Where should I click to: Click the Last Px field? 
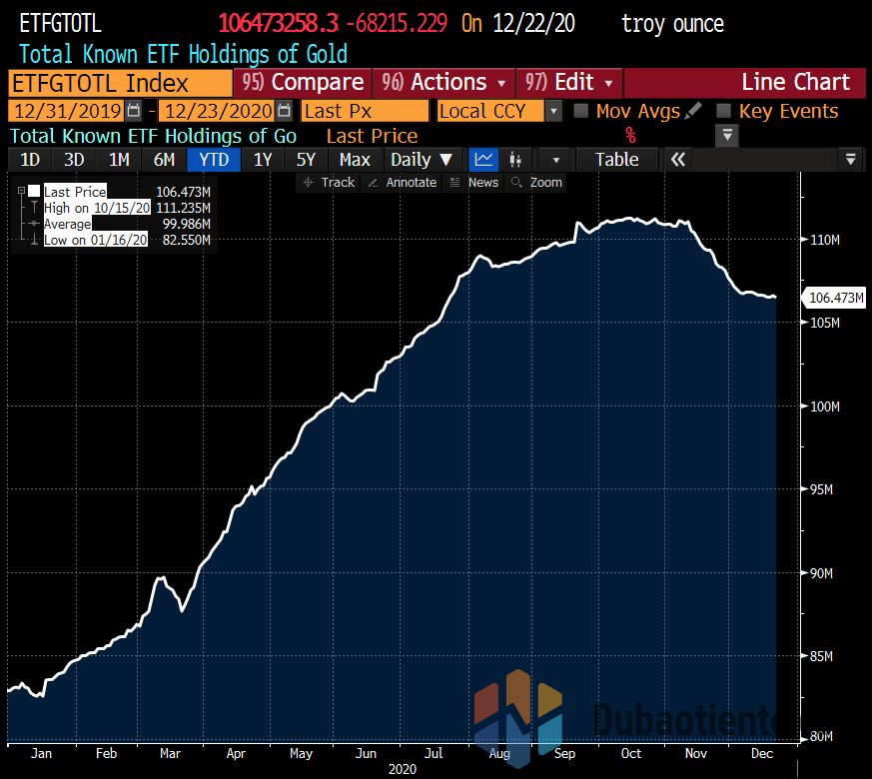[365, 111]
